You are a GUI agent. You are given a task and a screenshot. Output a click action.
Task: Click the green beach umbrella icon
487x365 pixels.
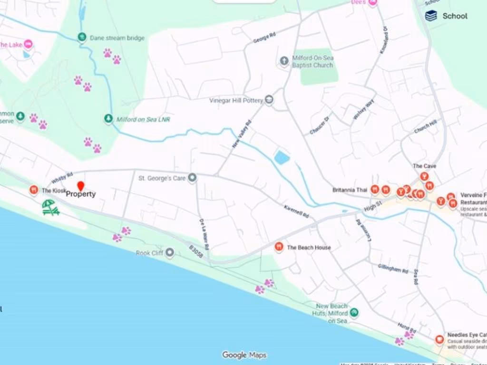point(51,208)
